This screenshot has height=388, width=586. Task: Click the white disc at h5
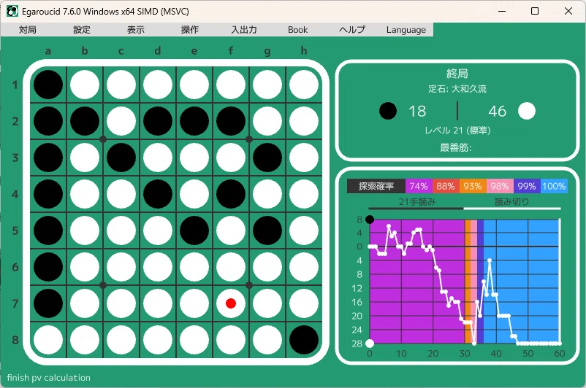pos(304,230)
